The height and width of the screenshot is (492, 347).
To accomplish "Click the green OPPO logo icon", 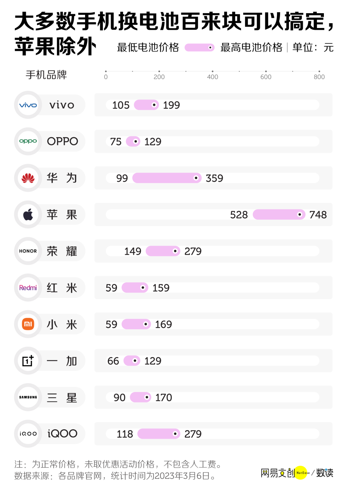I will (x=28, y=141).
